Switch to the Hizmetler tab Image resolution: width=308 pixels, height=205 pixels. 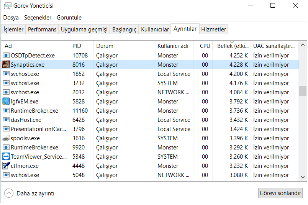pos(213,29)
